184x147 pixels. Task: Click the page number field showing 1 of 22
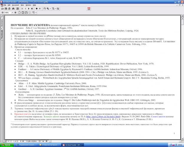pyautogui.click(x=15, y=141)
